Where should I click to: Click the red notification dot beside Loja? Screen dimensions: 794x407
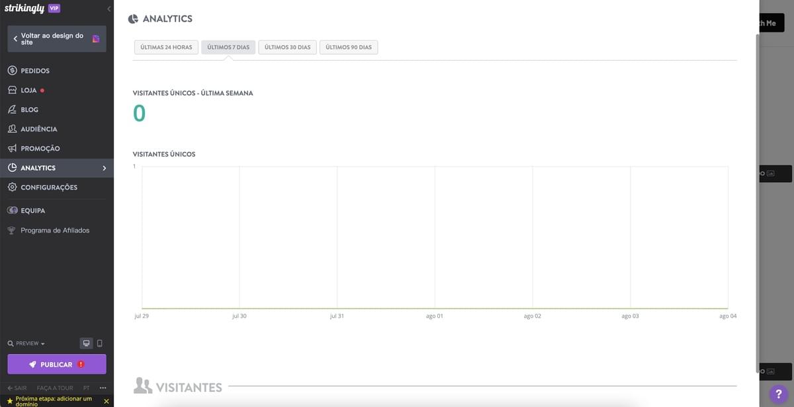(x=42, y=90)
